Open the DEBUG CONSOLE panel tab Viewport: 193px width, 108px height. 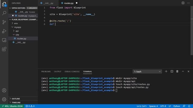coord(72,71)
